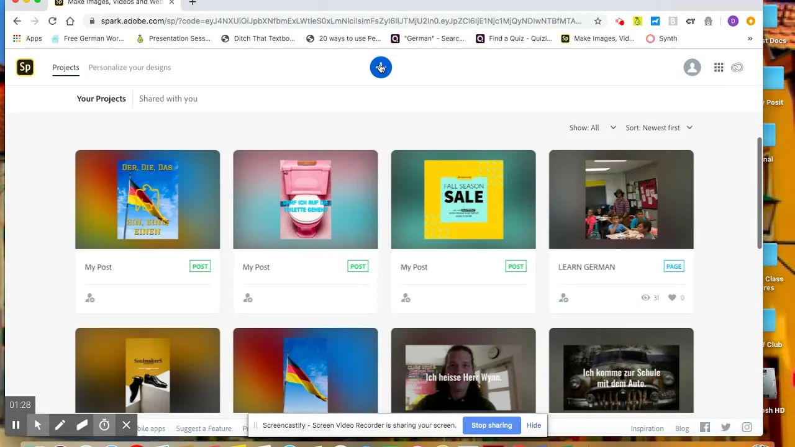
Task: Click share icon on toilet post
Action: pos(248,298)
